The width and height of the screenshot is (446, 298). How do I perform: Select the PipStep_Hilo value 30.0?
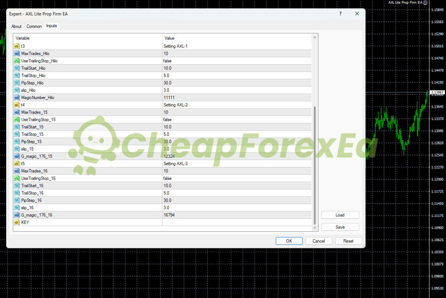(167, 83)
